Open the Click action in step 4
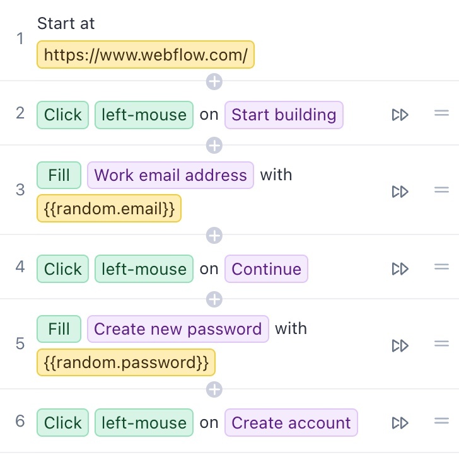This screenshot has height=455, width=459. [x=62, y=269]
